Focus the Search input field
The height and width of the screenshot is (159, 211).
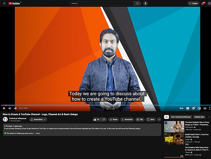pos(102,4)
